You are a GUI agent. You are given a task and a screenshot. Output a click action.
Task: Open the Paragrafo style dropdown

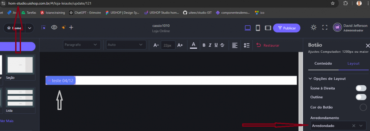82,45
